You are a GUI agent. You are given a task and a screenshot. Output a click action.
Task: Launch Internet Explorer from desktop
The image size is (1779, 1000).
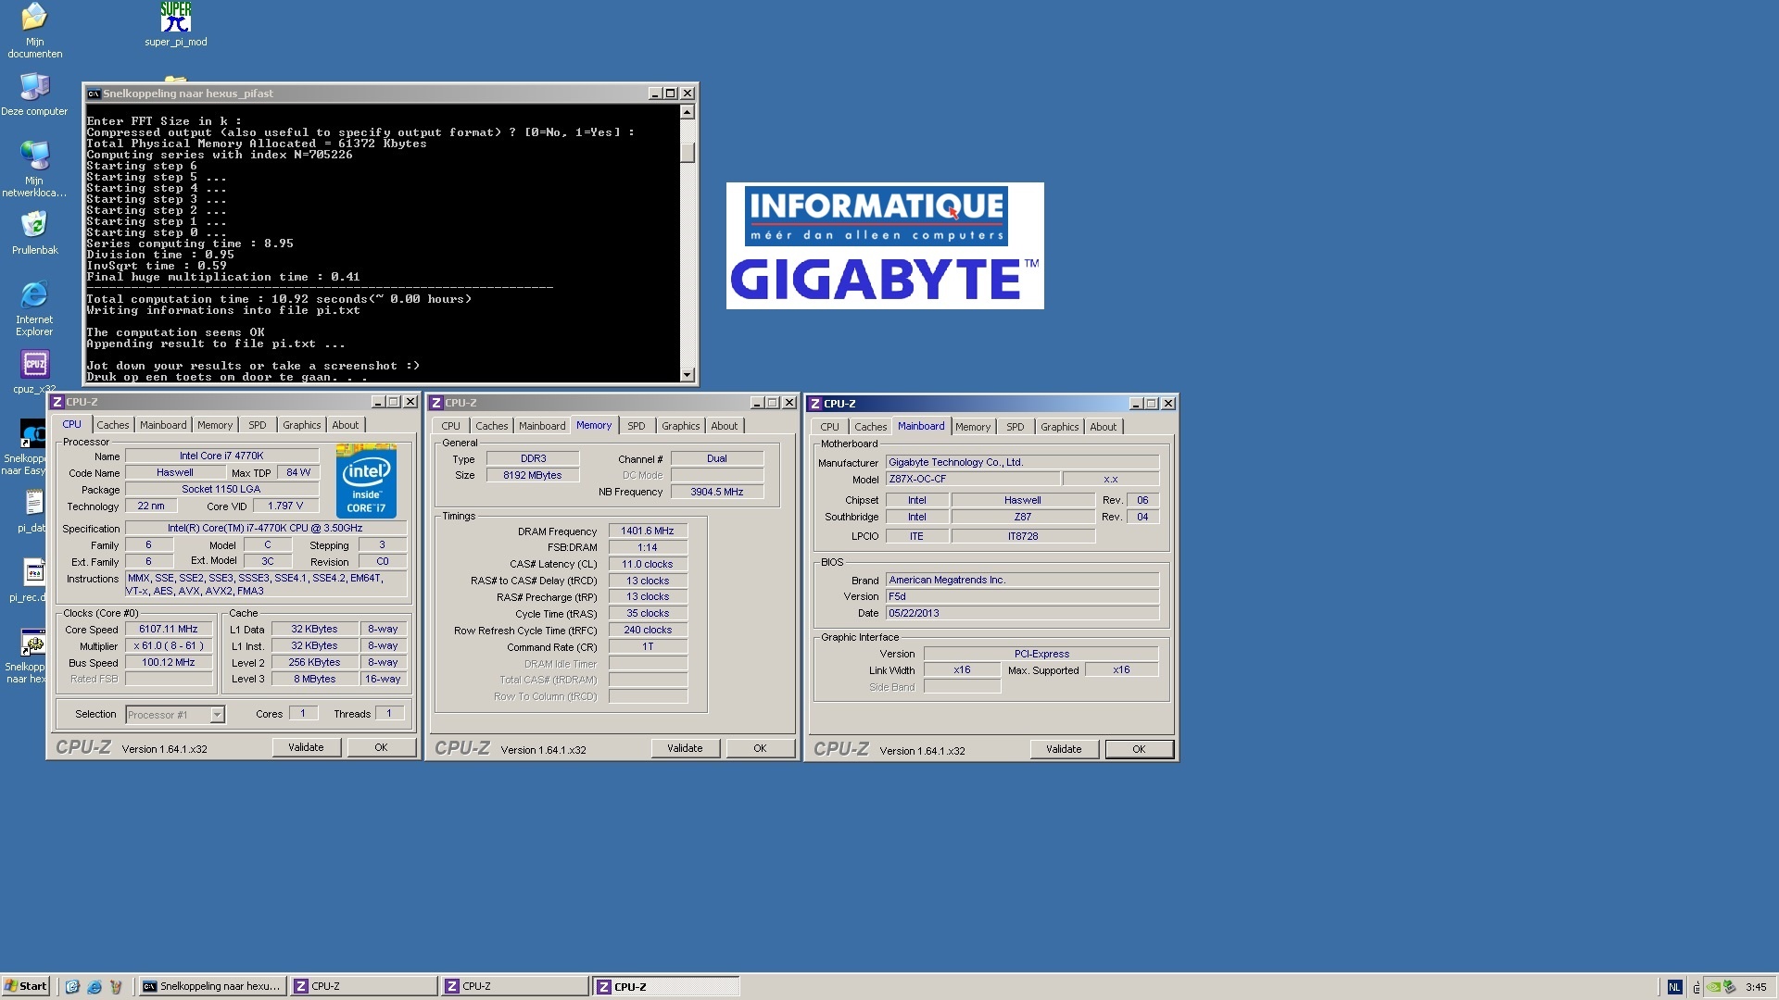(x=34, y=296)
